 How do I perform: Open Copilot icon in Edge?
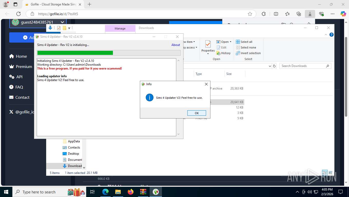(343, 14)
